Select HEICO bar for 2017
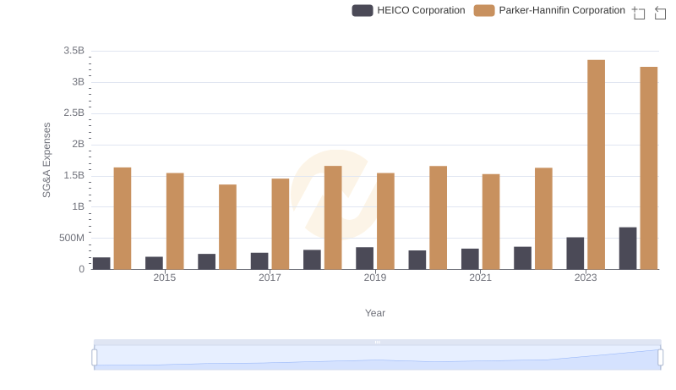The height and width of the screenshot is (390, 676). point(259,261)
